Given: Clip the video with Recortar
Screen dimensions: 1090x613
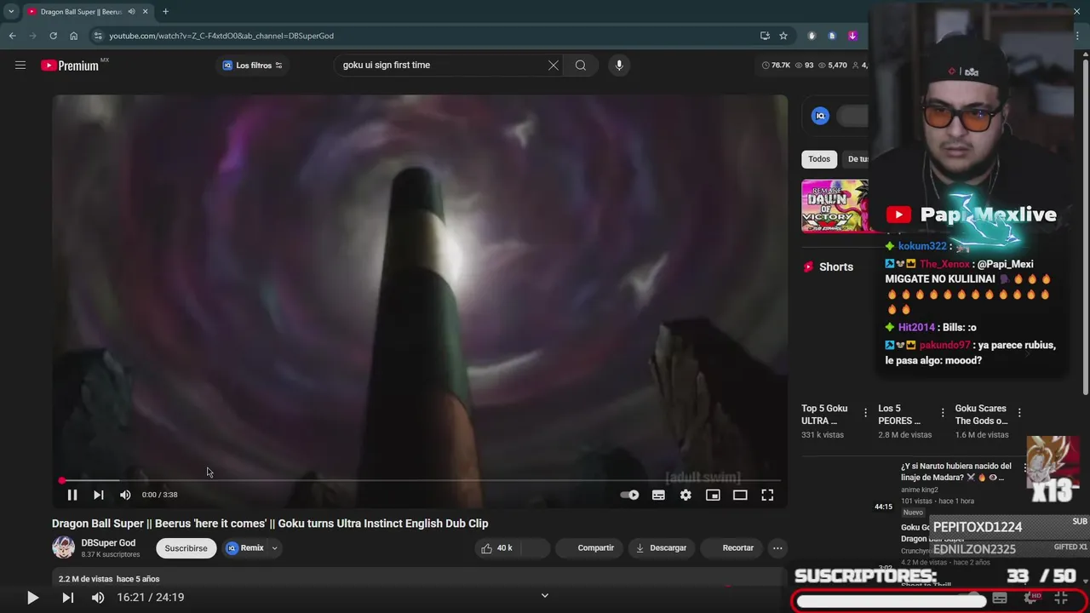Looking at the screenshot, I should [731, 548].
